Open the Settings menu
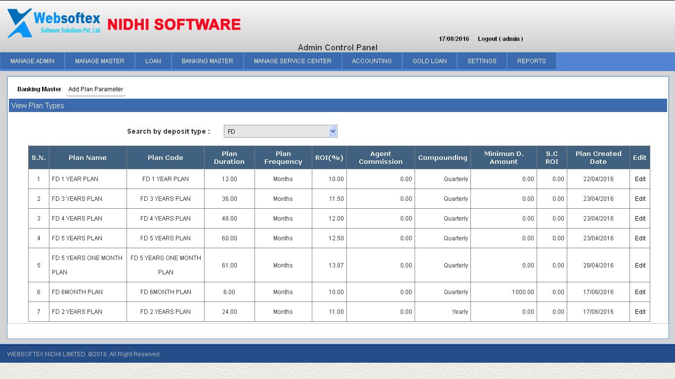Viewport: 675px width, 379px height. [x=482, y=61]
